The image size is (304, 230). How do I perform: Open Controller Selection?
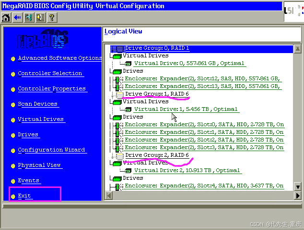click(50, 74)
